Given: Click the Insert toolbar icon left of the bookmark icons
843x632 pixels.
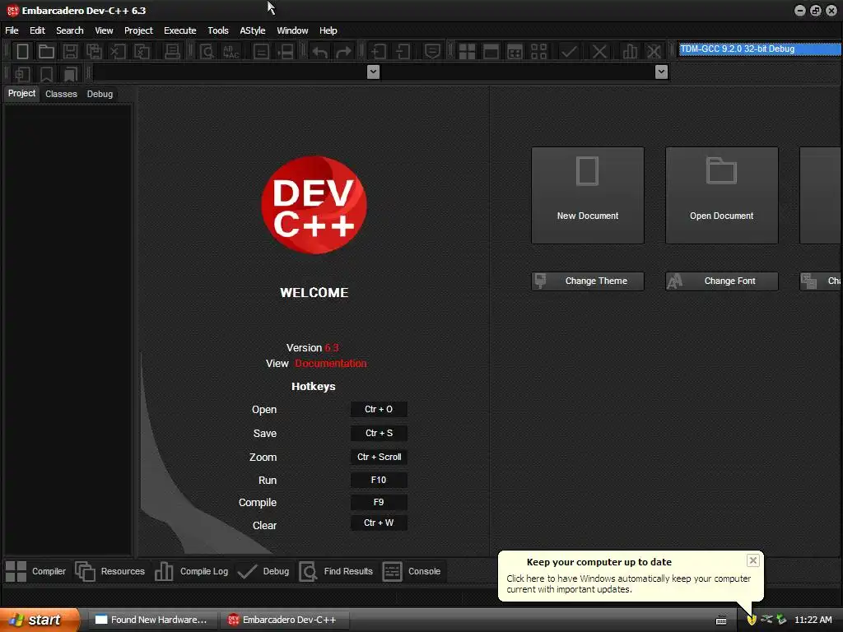Looking at the screenshot, I should pos(22,73).
